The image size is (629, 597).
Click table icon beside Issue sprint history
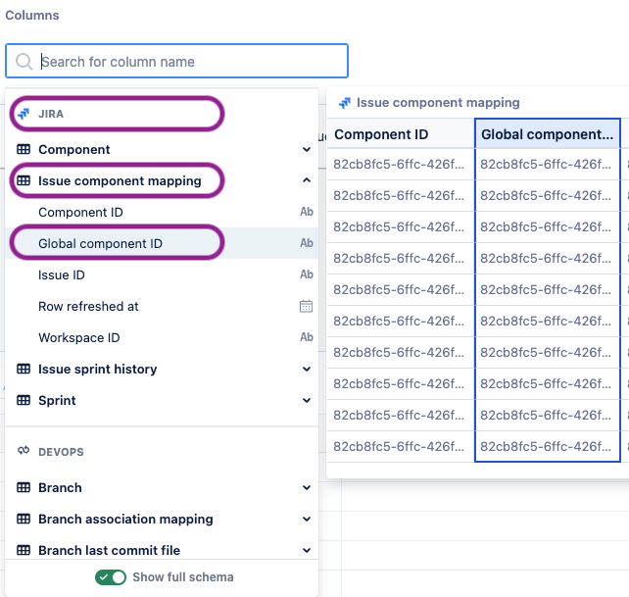coord(24,369)
